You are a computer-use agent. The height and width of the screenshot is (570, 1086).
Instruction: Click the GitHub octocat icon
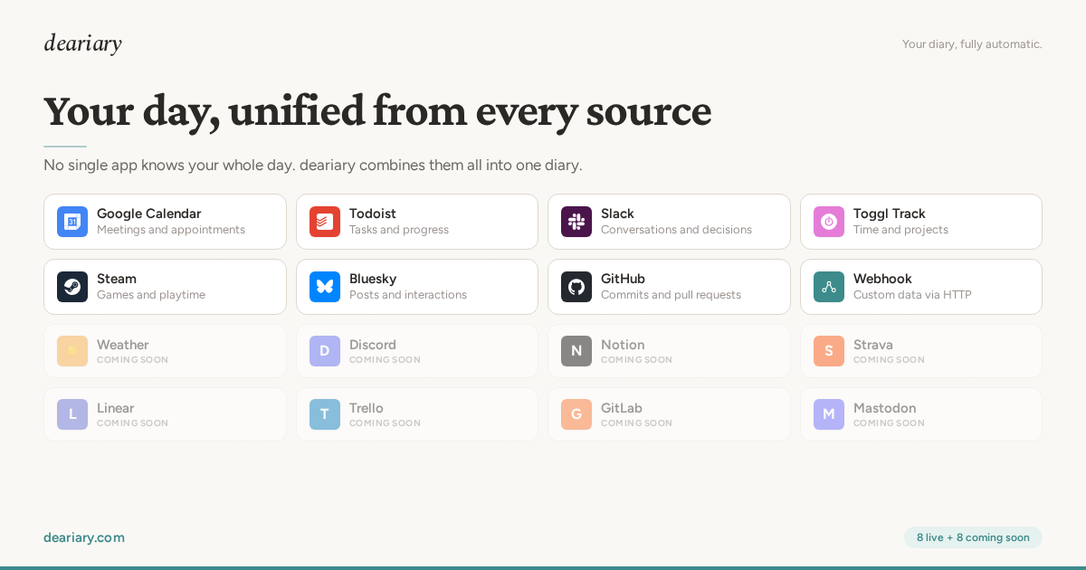[x=576, y=286]
